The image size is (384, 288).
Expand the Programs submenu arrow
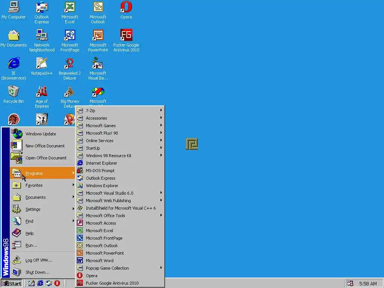[x=73, y=173]
